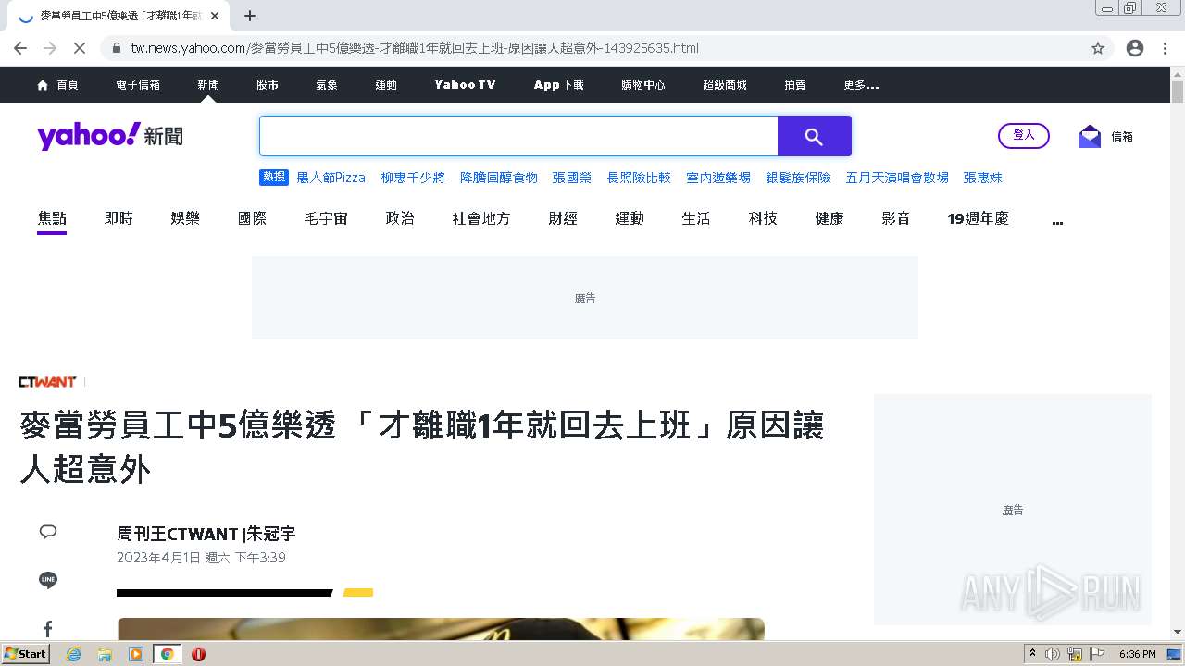Open 購物中心 in top navigation

click(643, 84)
